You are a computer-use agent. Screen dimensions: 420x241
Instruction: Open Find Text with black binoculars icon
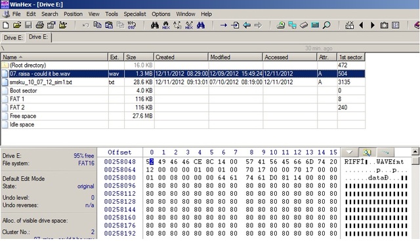[x=155, y=25]
